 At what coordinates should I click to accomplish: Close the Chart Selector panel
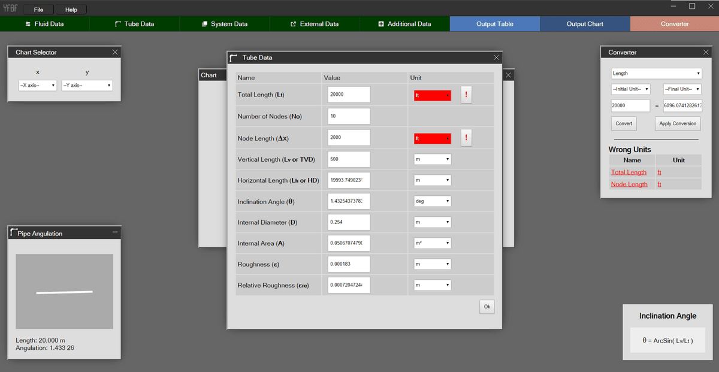(x=115, y=52)
